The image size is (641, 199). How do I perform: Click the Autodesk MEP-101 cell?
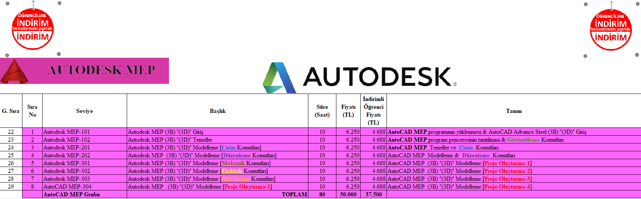pyautogui.click(x=85, y=132)
